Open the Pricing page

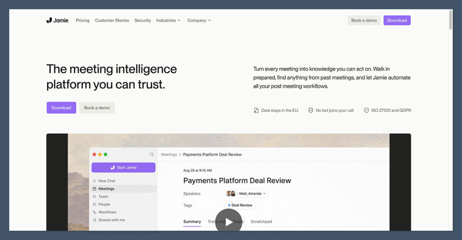[x=83, y=20]
